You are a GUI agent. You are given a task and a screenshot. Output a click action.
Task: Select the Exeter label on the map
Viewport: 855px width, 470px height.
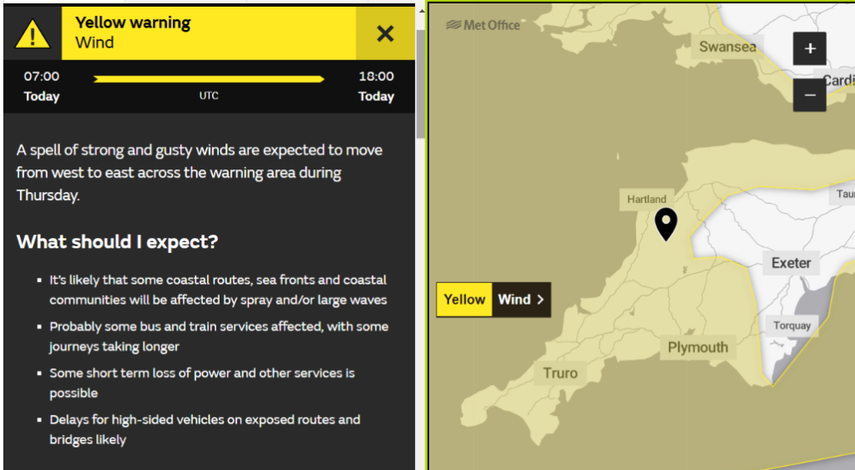pyautogui.click(x=791, y=263)
